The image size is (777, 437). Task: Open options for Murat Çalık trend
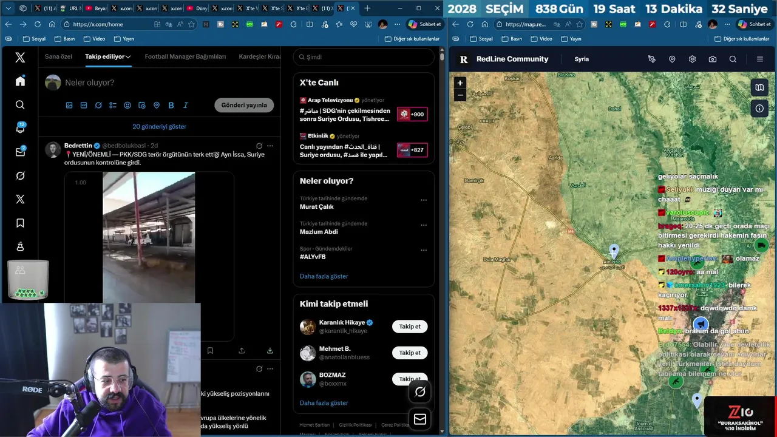424,200
